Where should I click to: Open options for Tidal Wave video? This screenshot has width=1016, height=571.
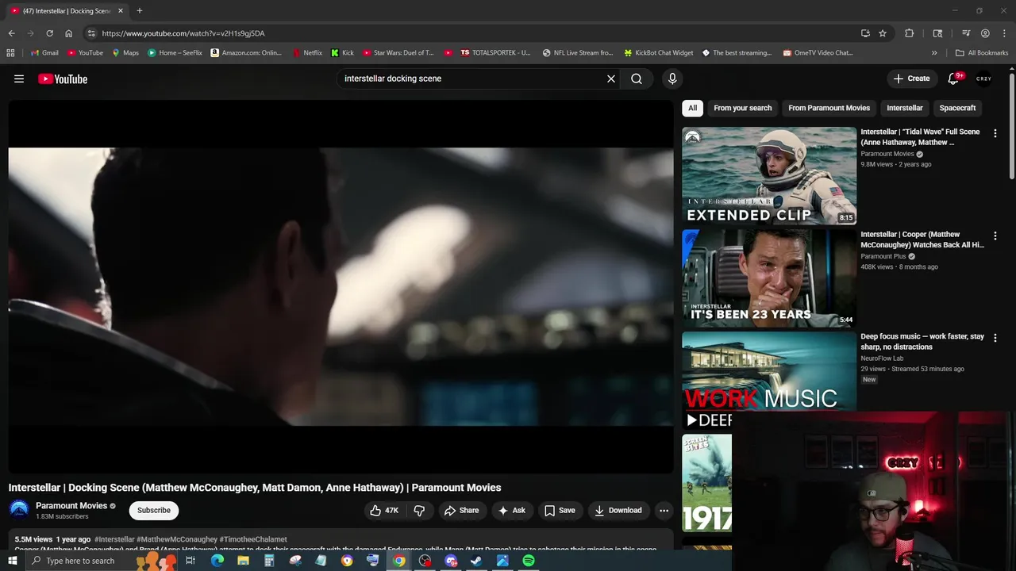tap(995, 133)
